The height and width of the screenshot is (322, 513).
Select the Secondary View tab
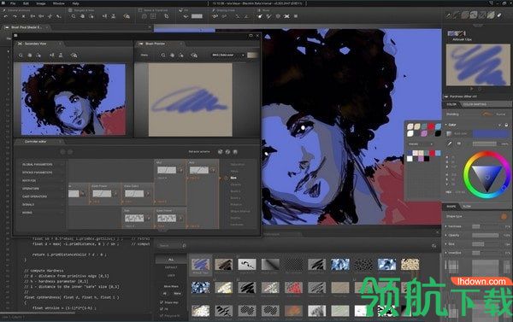[35, 44]
